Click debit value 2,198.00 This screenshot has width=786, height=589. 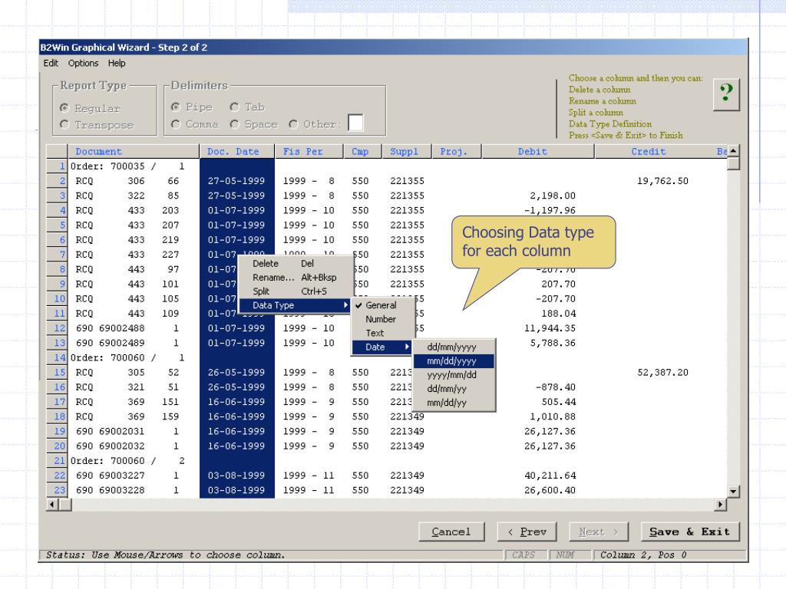click(x=553, y=196)
